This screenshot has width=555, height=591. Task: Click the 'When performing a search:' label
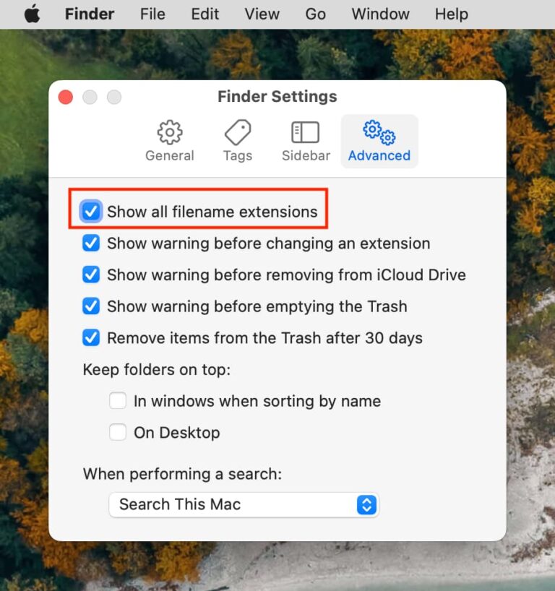(183, 474)
